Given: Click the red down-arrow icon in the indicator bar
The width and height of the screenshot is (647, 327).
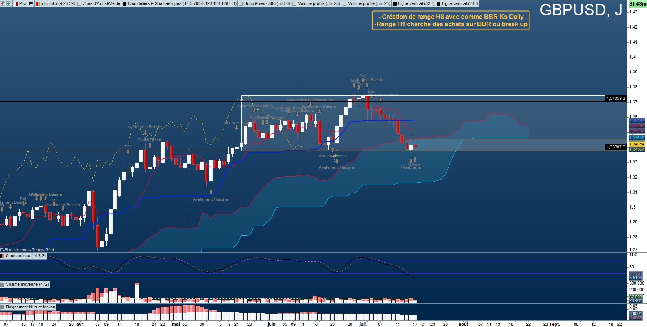Looking at the screenshot, I should 3,3.
